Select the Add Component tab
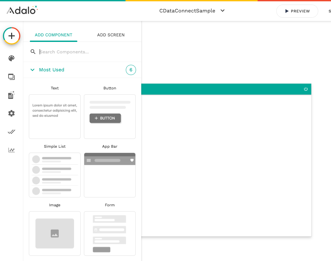 pos(53,35)
